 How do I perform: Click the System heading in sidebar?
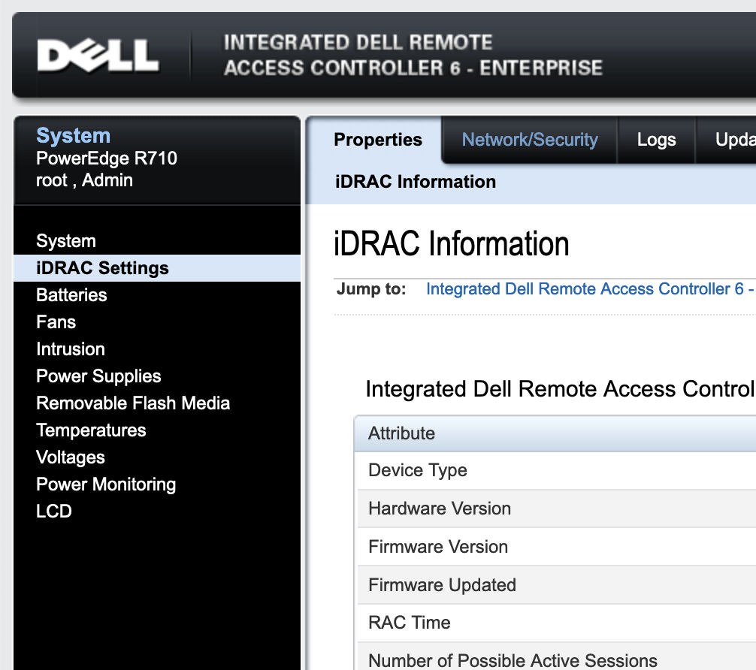73,136
